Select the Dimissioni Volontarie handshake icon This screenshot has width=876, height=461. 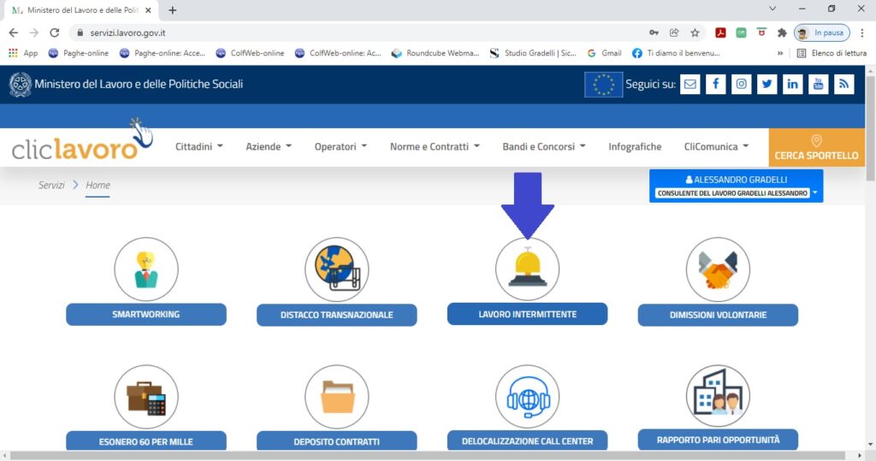[x=718, y=269]
